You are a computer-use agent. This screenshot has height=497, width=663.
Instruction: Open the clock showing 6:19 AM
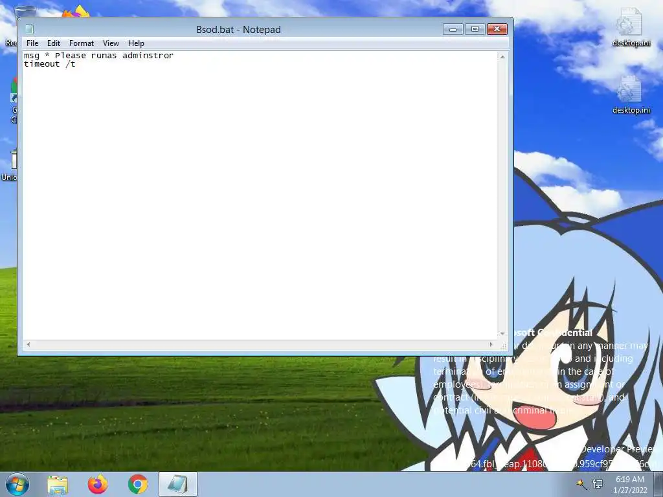tap(630, 485)
